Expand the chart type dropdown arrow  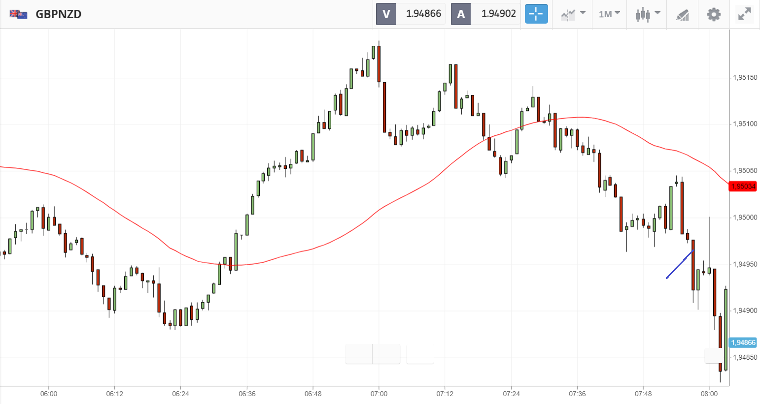click(657, 13)
